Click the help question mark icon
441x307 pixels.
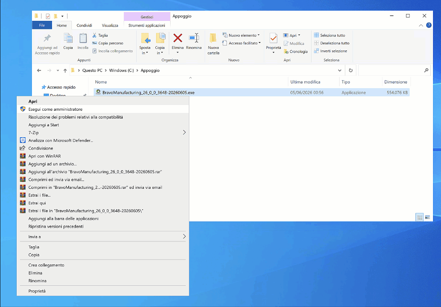[428, 25]
